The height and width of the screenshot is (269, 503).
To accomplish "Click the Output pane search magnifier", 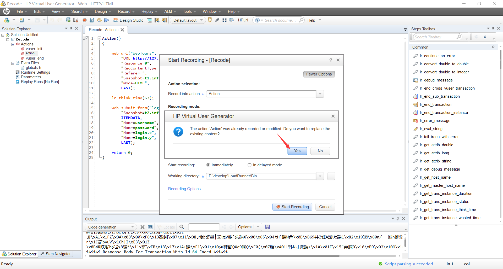I will coord(182,227).
